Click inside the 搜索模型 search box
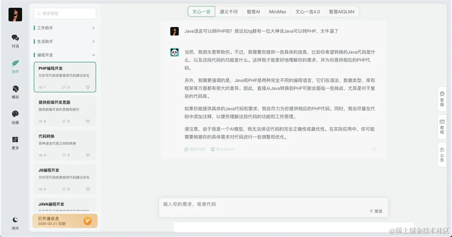The height and width of the screenshot is (237, 452). pos(64,13)
